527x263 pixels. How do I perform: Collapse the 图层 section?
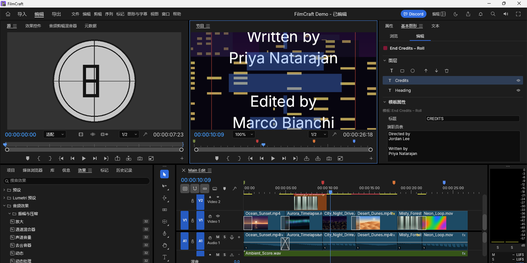(385, 60)
